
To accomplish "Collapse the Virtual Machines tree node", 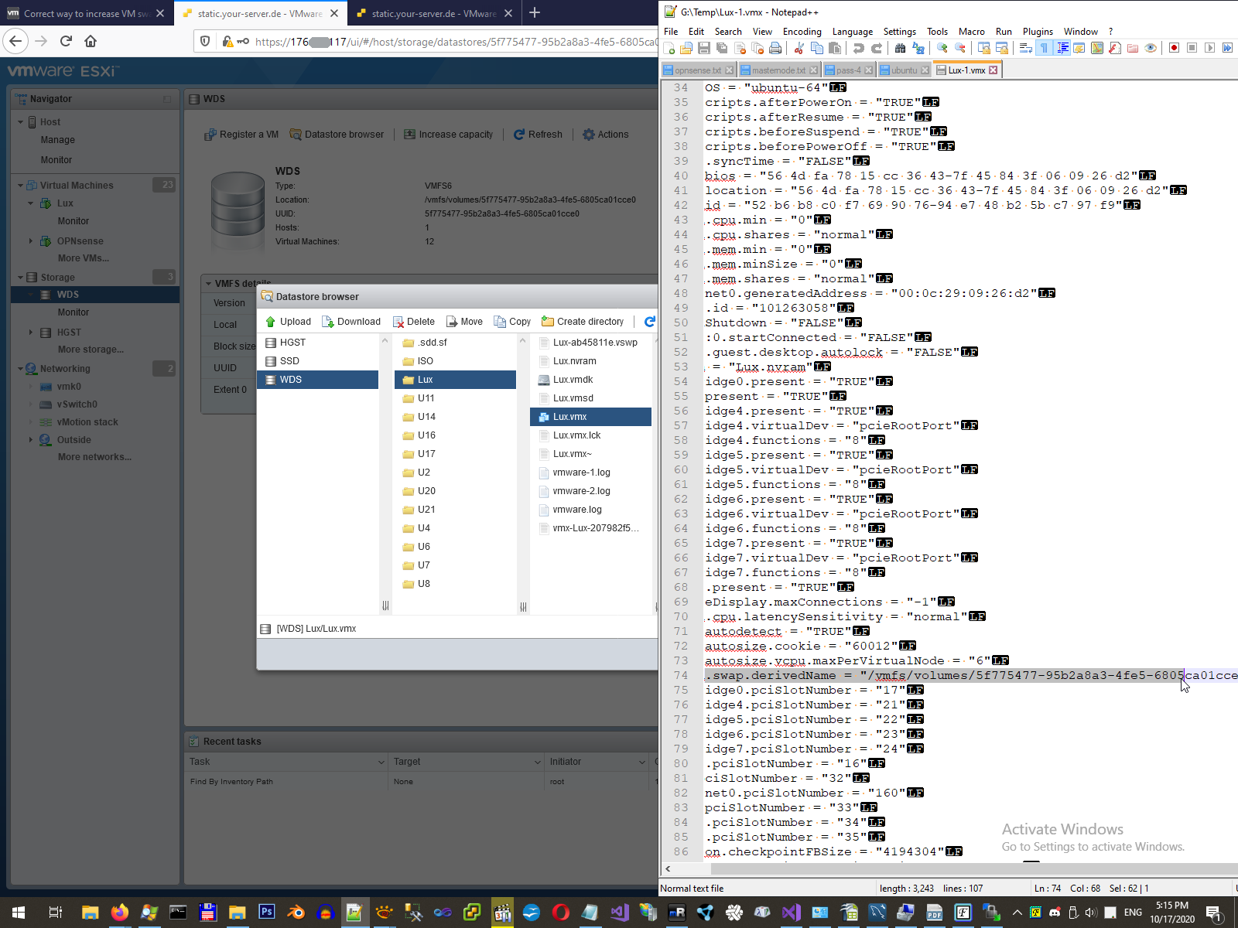I will pyautogui.click(x=20, y=186).
